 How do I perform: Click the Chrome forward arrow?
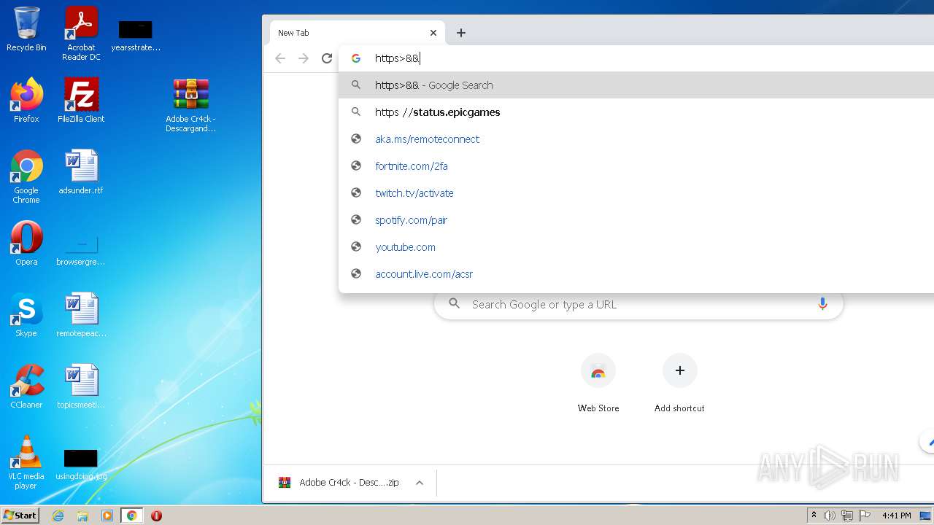[304, 58]
